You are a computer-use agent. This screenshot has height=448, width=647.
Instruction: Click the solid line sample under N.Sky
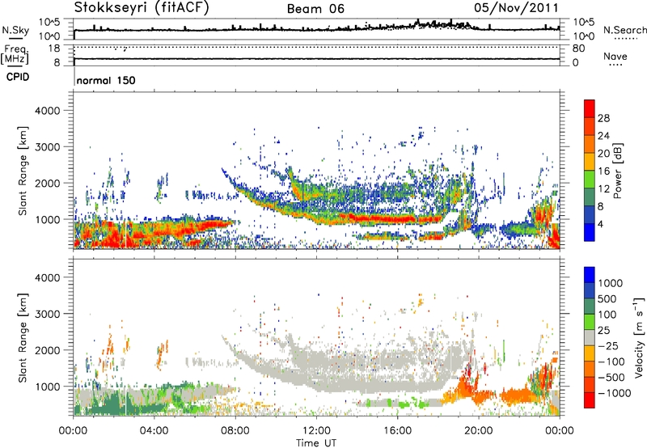click(15, 38)
